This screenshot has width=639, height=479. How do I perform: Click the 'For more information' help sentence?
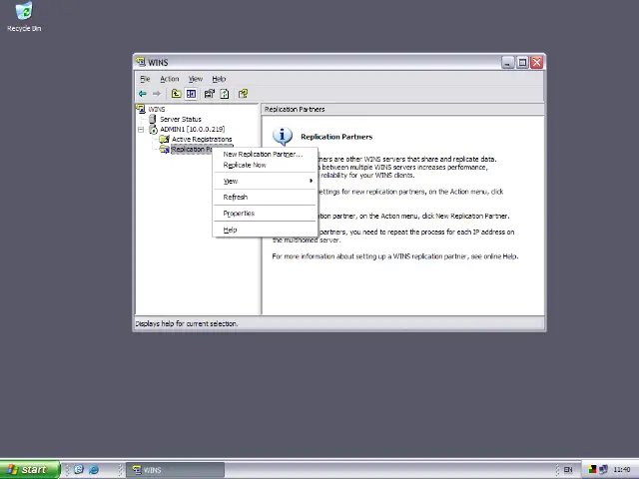point(395,256)
